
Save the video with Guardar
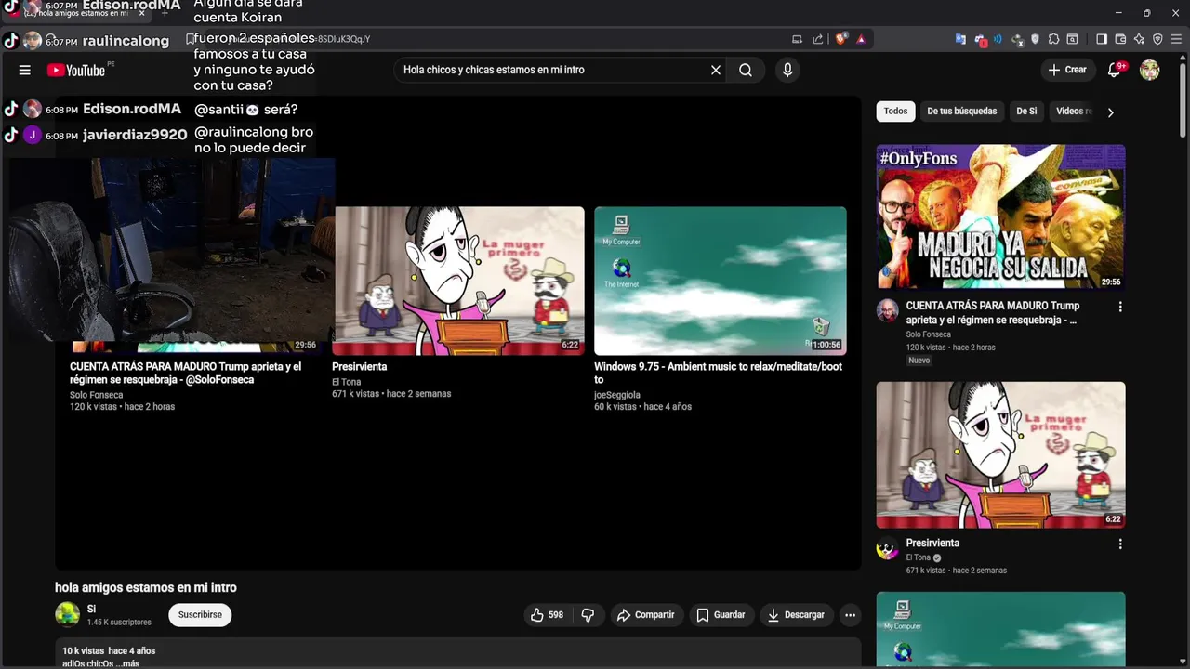click(721, 615)
